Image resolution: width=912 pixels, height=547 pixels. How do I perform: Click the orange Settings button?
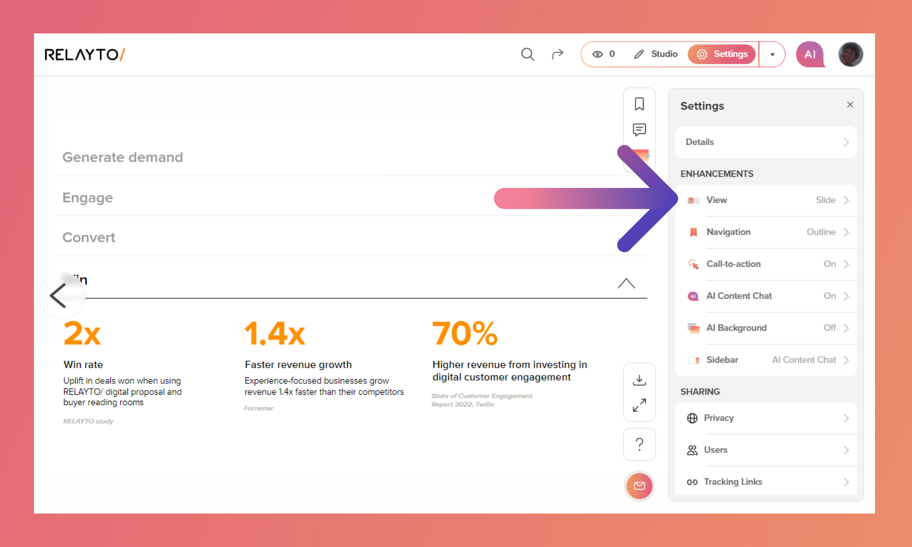(721, 54)
